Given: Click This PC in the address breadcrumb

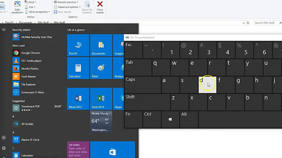Looking at the screenshot, I should (9, 22).
